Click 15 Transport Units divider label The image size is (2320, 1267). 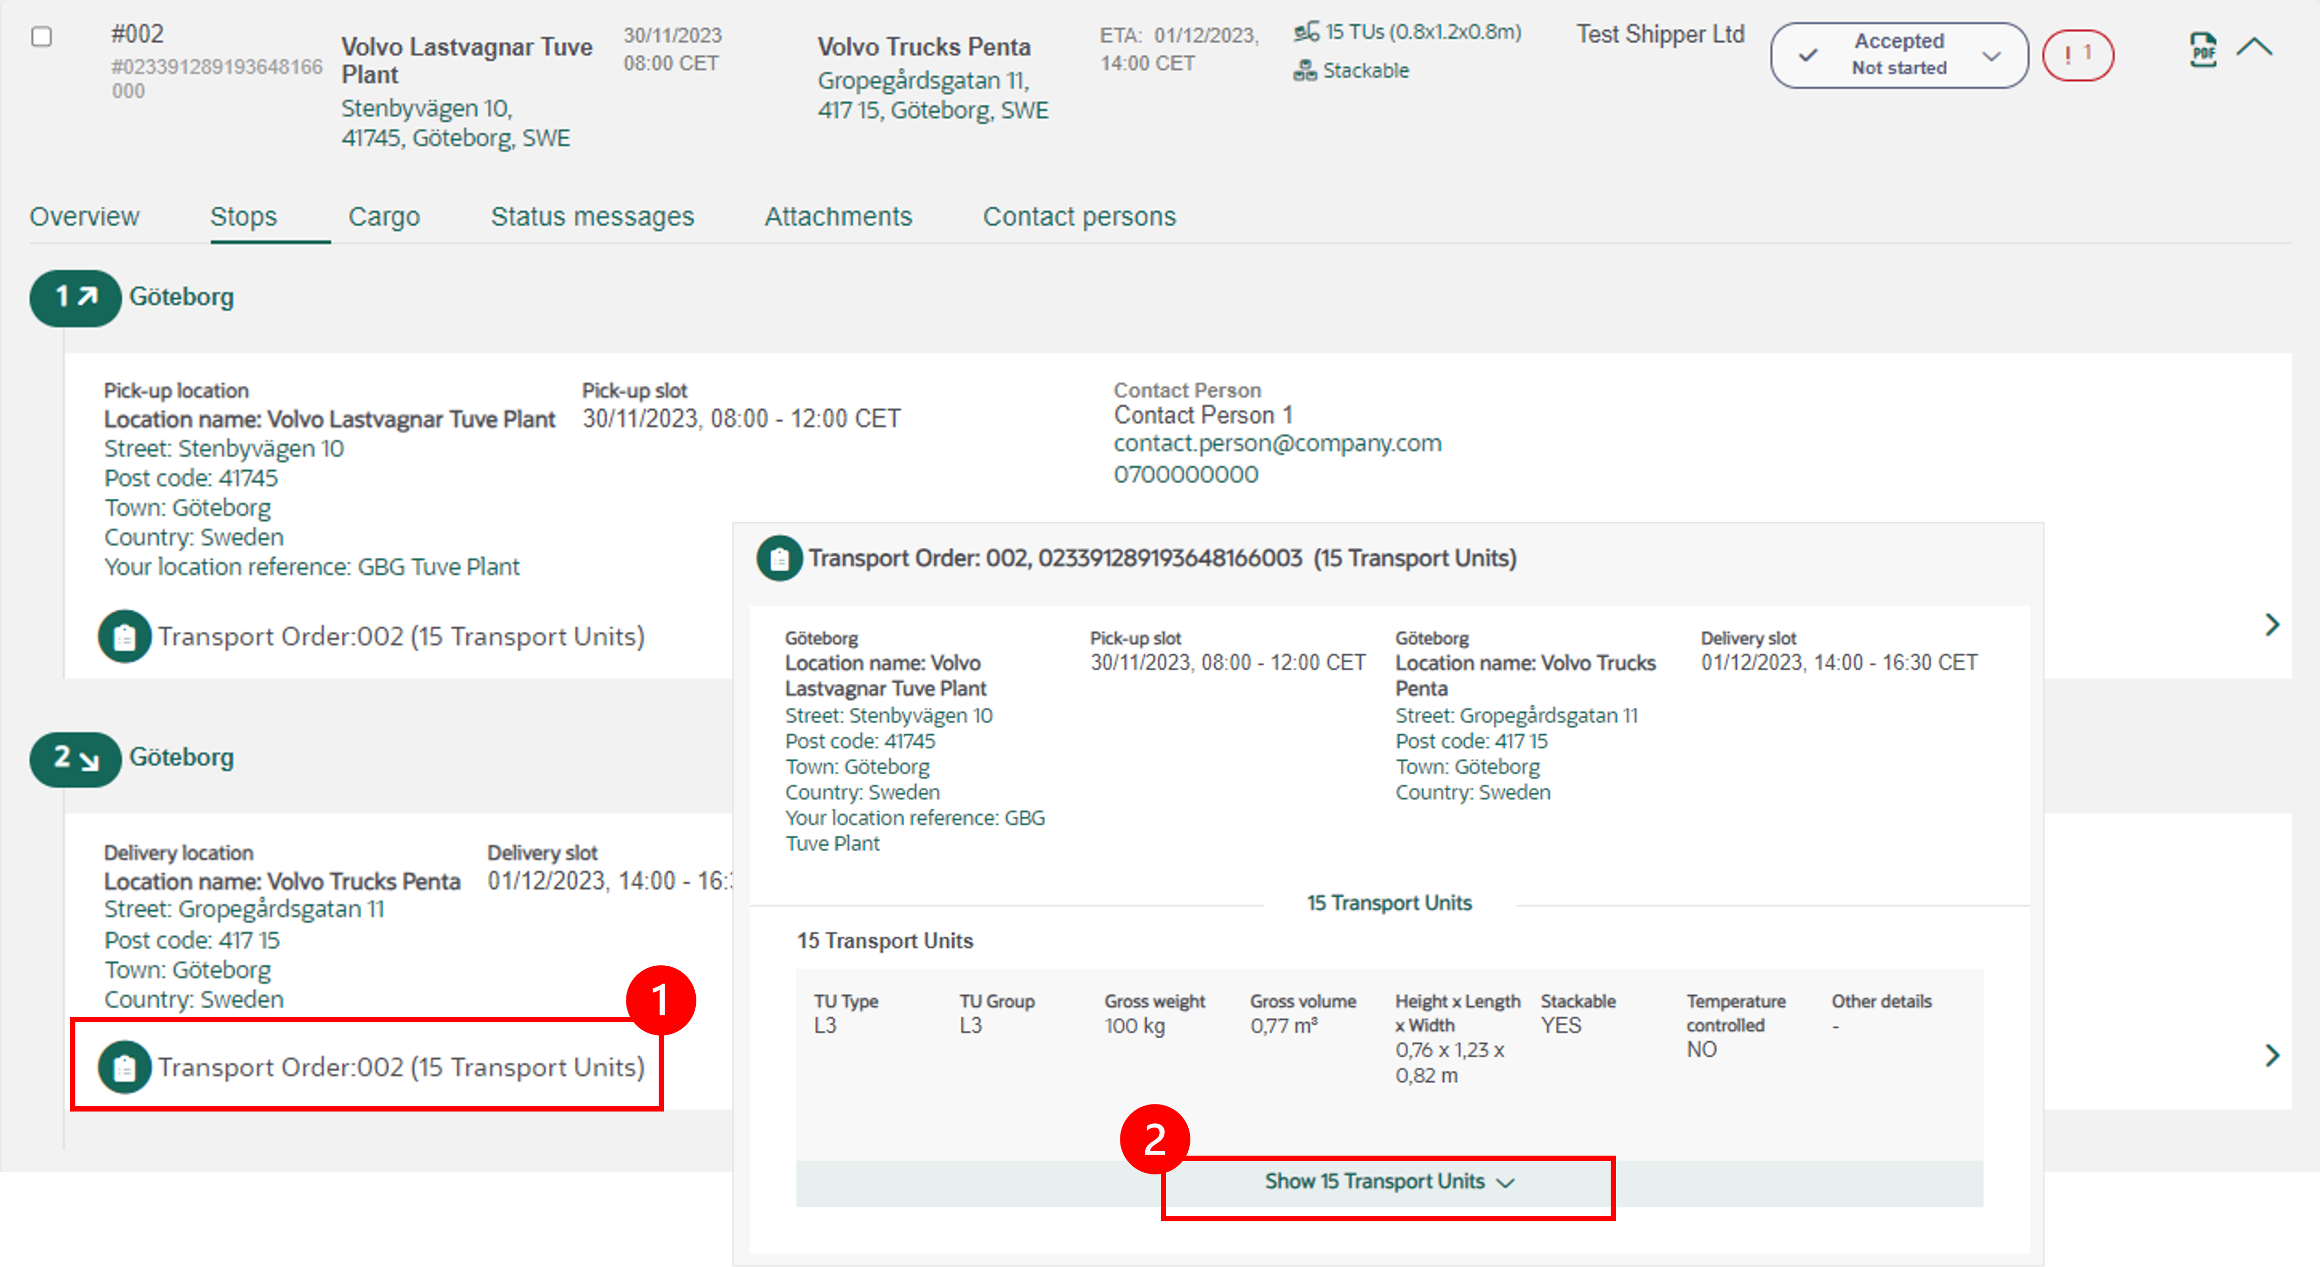tap(1389, 903)
